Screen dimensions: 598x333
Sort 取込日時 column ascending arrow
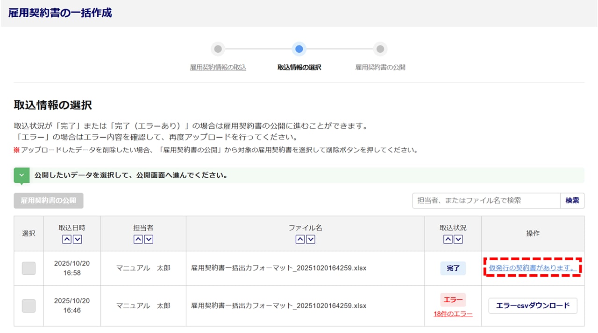67,239
